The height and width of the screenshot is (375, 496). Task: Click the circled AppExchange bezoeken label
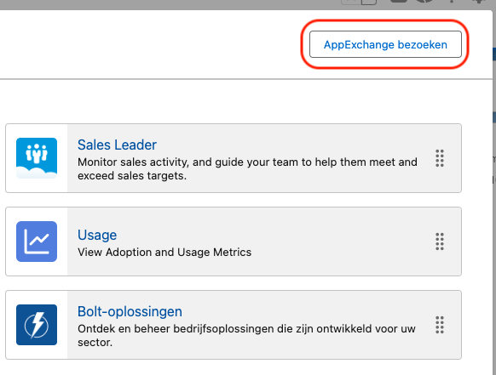coord(385,44)
